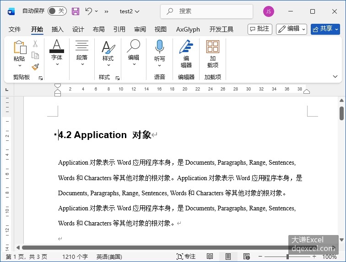Click the Word application logo icon
The width and height of the screenshot is (346, 262).
pos(11,11)
